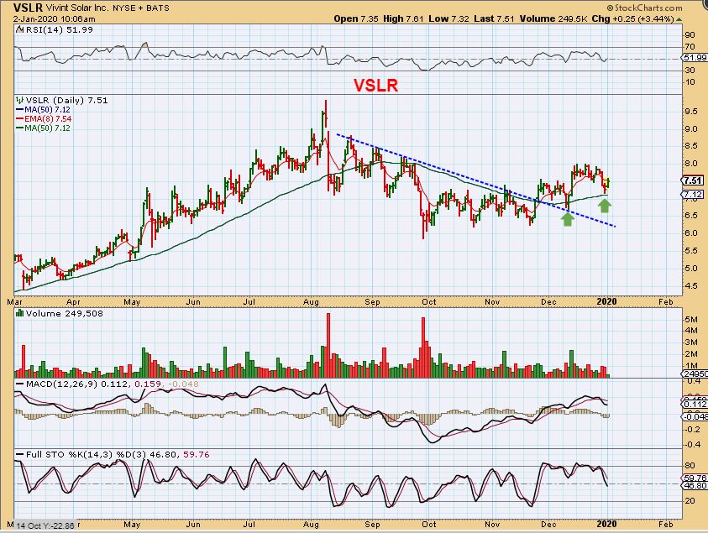Click the Vivint Solar Inc. company name

[x=76, y=8]
